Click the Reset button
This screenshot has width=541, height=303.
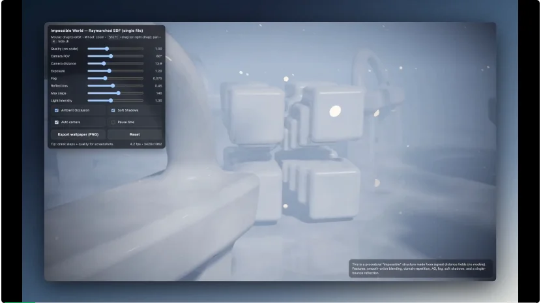pos(134,134)
